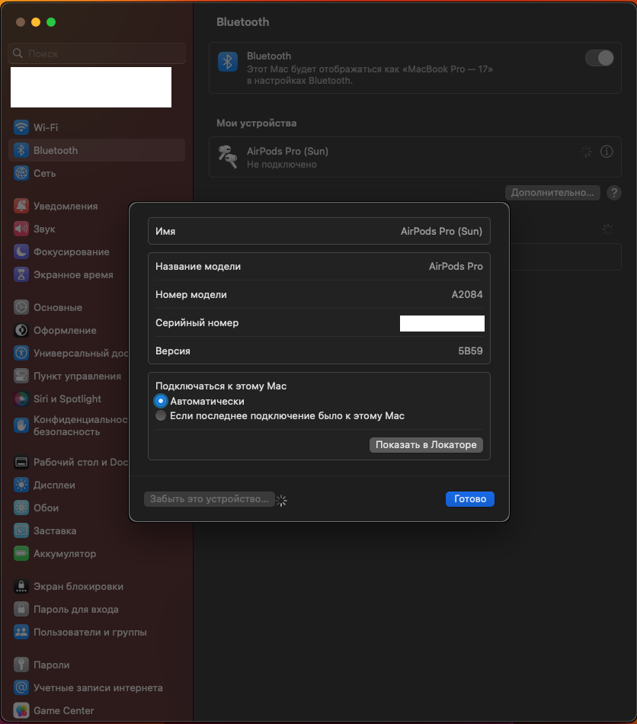Click the question mark help button

click(x=614, y=193)
